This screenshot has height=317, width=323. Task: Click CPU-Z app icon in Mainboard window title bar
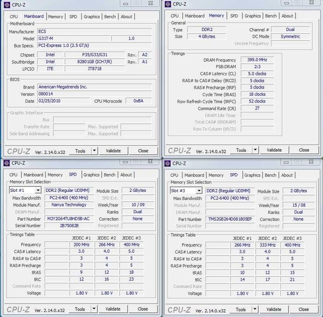(7, 5)
